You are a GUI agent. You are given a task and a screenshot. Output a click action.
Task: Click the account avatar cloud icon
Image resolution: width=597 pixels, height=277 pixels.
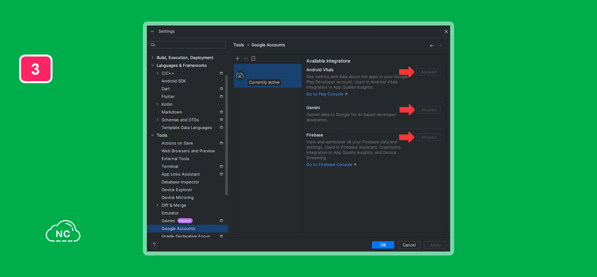[240, 75]
